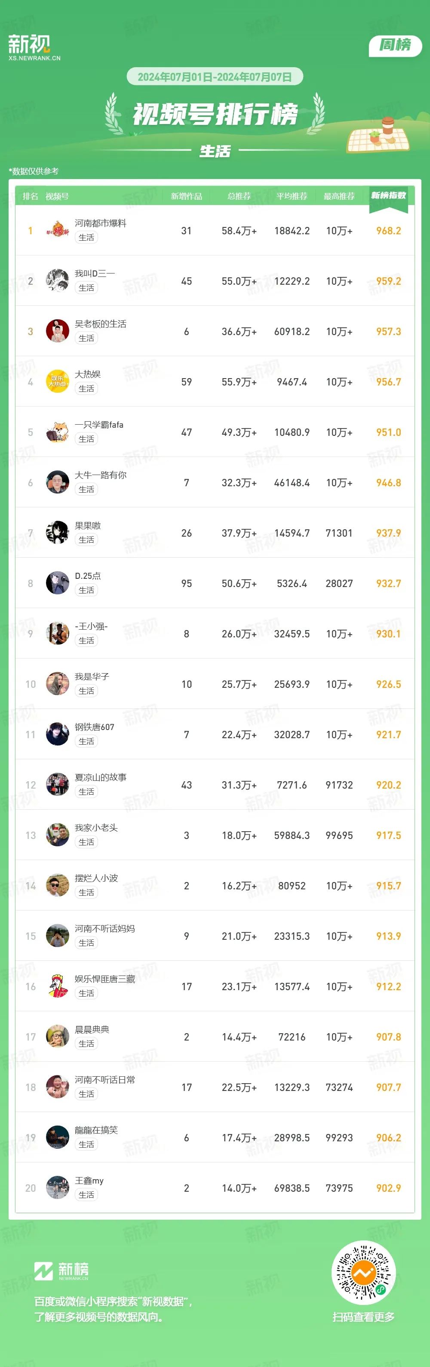The width and height of the screenshot is (430, 1367).
Task: Click the 周榜 badge
Action: click(395, 45)
